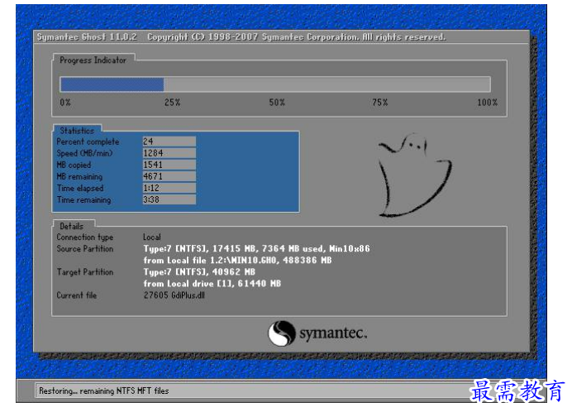
Task: Click the 75% progress scale marker
Action: (379, 103)
